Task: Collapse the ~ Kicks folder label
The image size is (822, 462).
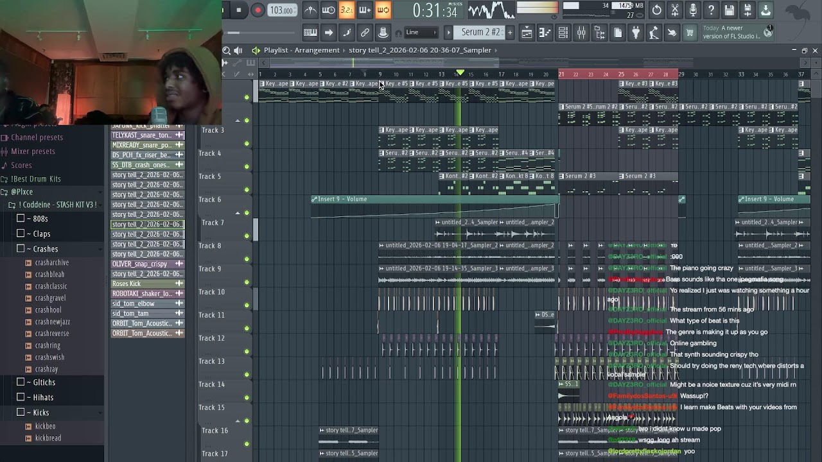Action: (x=37, y=413)
